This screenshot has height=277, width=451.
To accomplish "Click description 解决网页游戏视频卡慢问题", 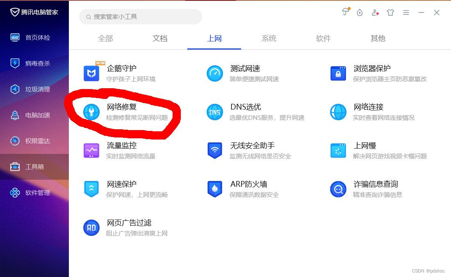I will coord(390,156).
